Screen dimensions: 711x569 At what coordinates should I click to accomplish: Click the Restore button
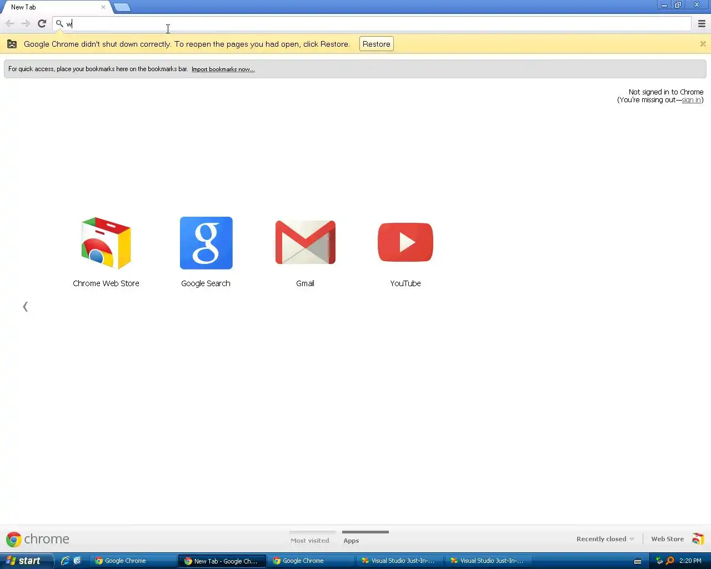(x=377, y=44)
